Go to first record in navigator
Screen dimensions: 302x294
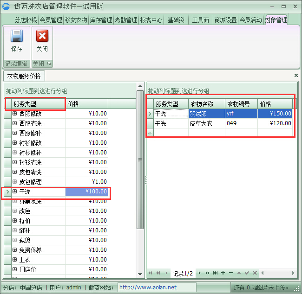click(150, 273)
